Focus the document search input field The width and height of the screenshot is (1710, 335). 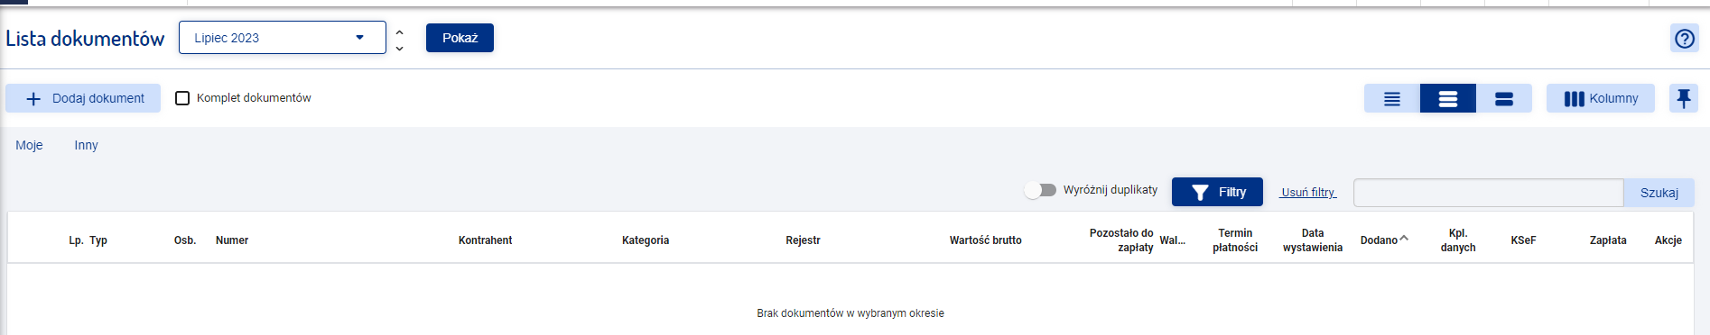pyautogui.click(x=1489, y=193)
